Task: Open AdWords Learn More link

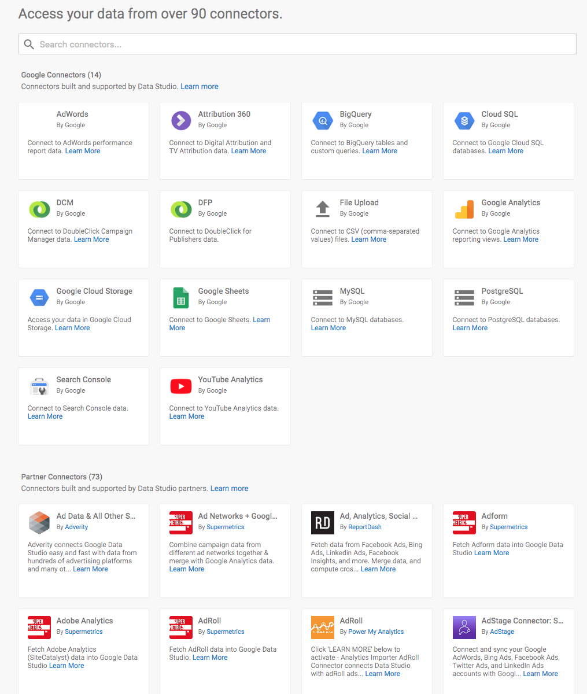Action: coord(83,151)
